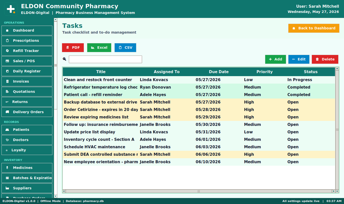
Task: Select 'Inventory cycle count - Section A'
Action: point(199,139)
